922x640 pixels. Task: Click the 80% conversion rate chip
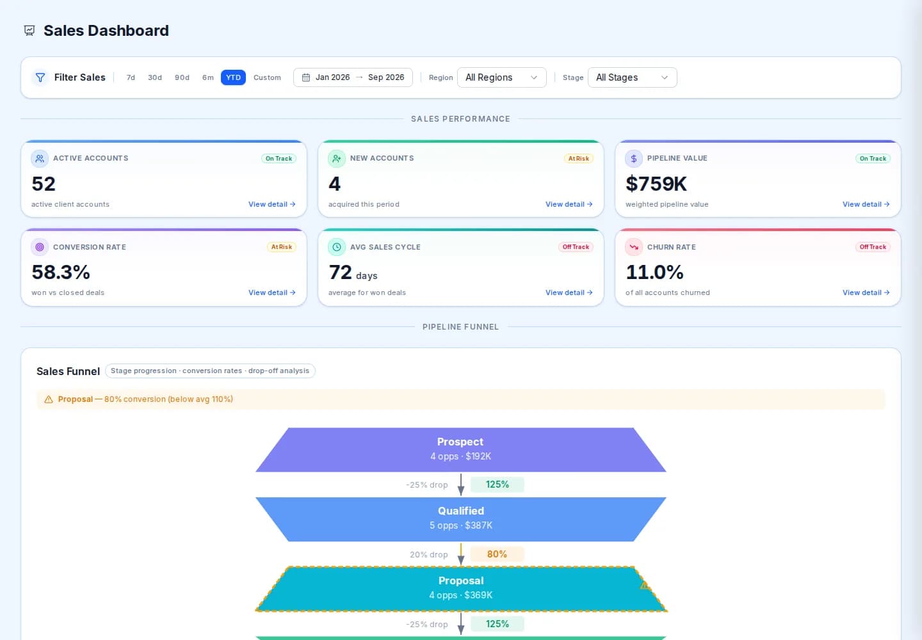(x=497, y=554)
